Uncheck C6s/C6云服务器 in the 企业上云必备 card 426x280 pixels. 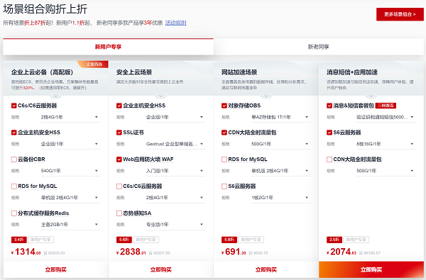(14, 106)
